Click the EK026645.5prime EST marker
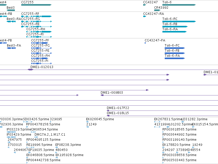Screen dimensions: 218x164 pyautogui.click(x=87, y=122)
